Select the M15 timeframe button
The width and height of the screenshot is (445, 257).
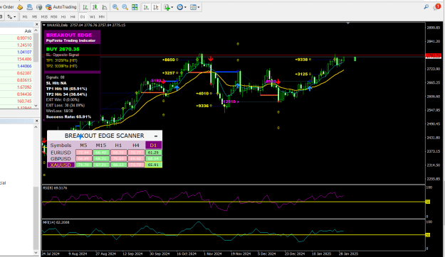[44, 17]
